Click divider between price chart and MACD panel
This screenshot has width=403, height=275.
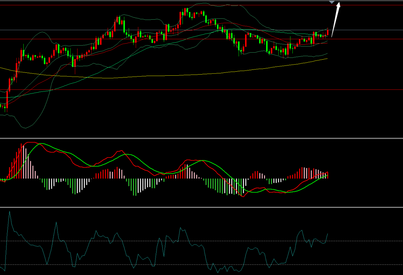[x=202, y=138]
